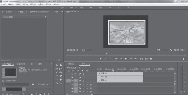Viewport: 188px width, 95px height.
Task: Go to In point
Action: pyautogui.click(x=116, y=59)
